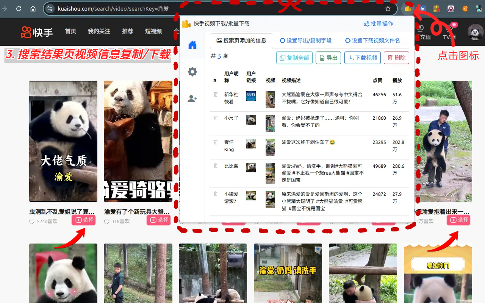Open 我的关注 in the top navigation

[x=99, y=31]
